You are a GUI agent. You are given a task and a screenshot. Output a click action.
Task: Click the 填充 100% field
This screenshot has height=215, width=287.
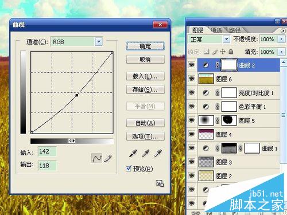(x=268, y=52)
